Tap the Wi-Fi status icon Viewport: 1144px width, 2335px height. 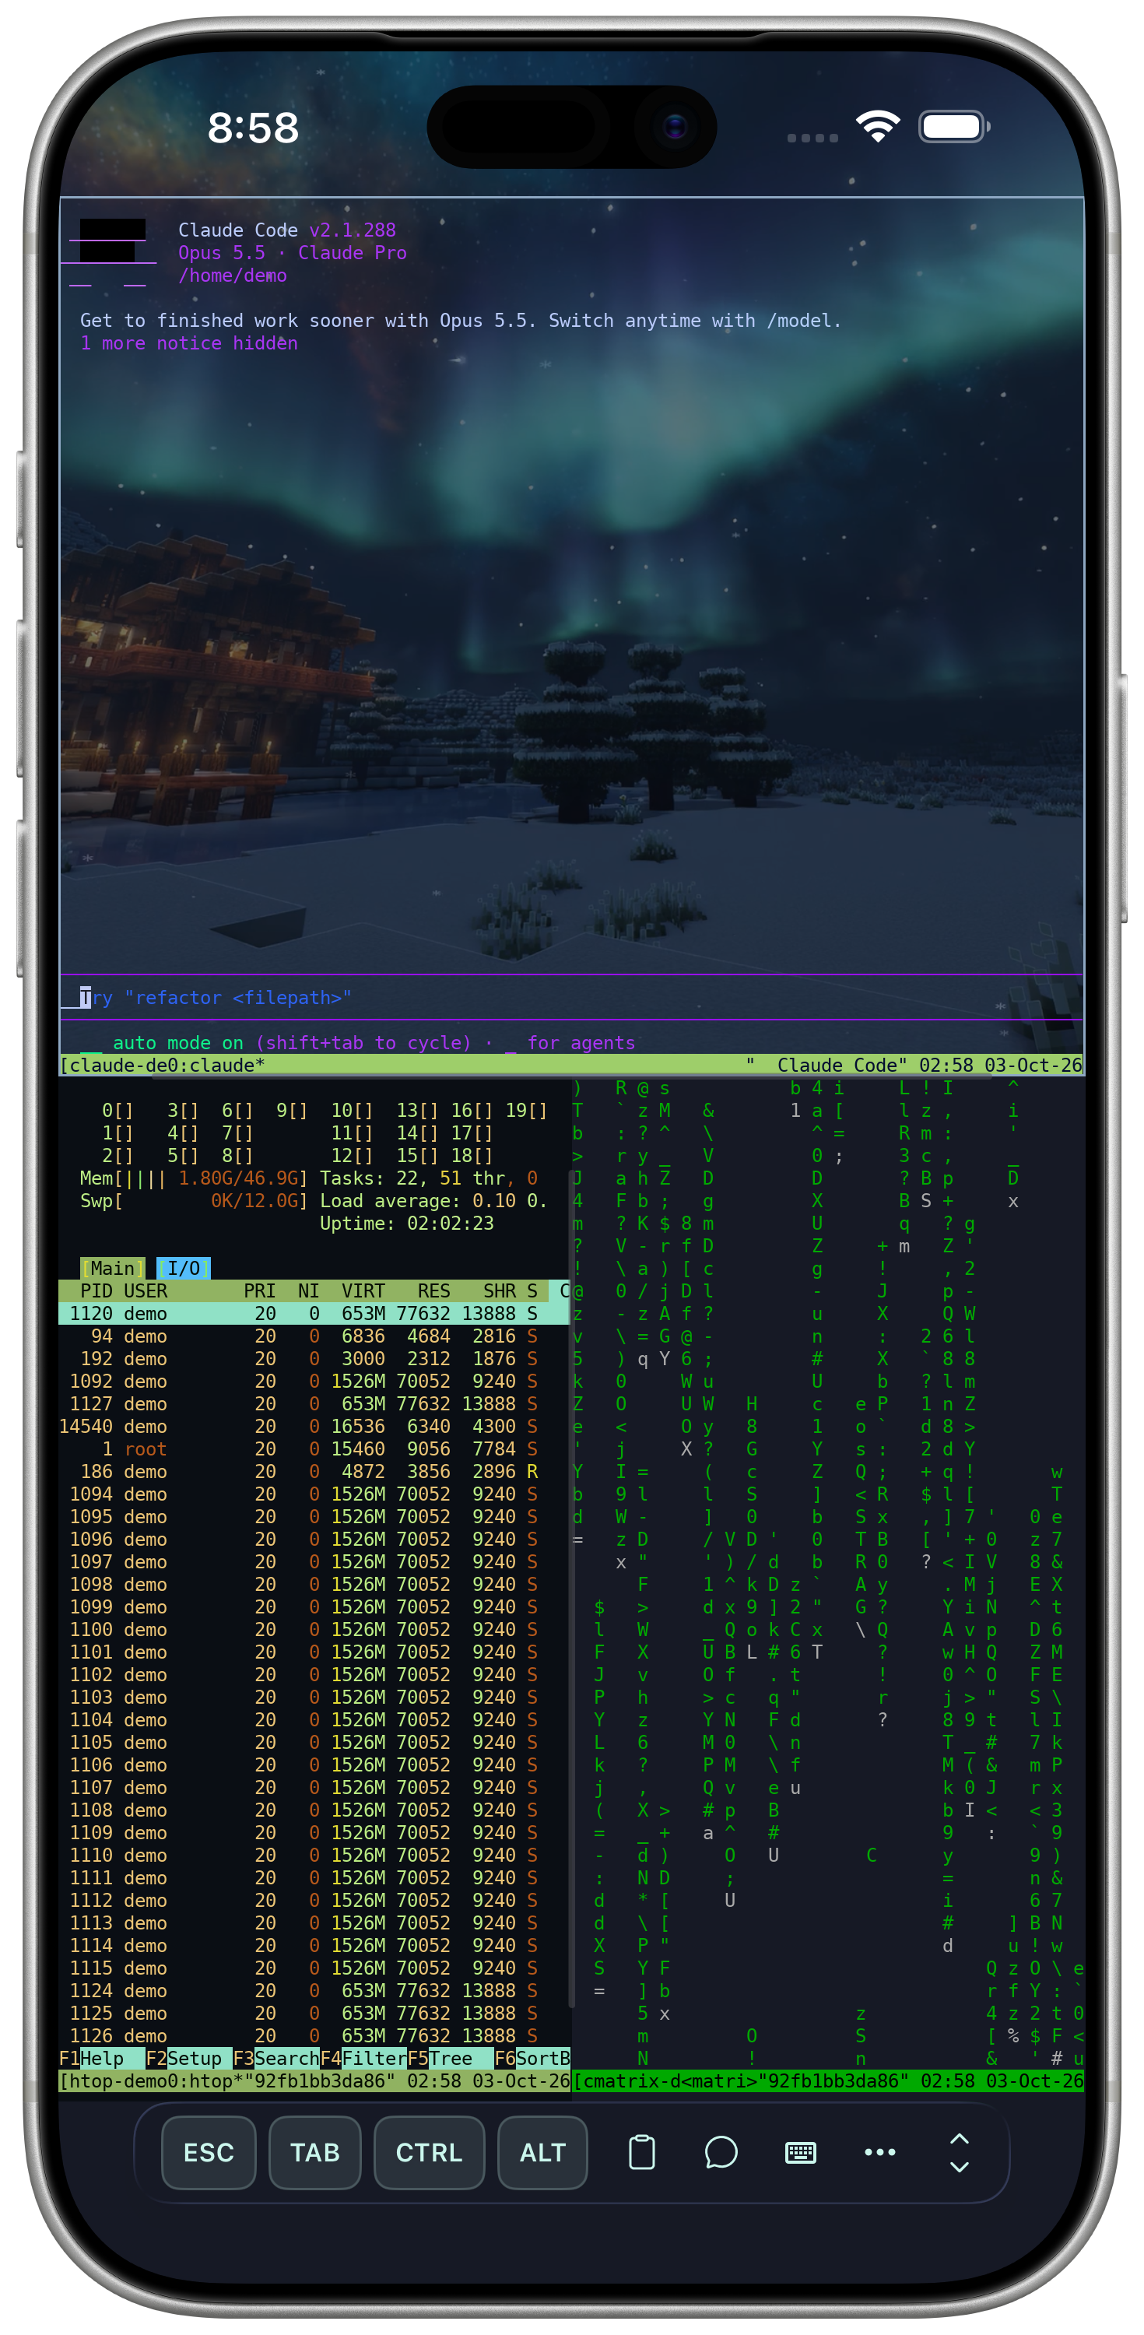pos(878,127)
